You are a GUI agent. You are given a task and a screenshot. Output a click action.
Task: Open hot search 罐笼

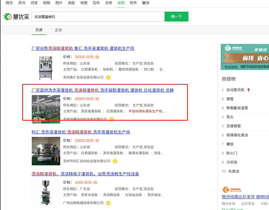pos(230,144)
